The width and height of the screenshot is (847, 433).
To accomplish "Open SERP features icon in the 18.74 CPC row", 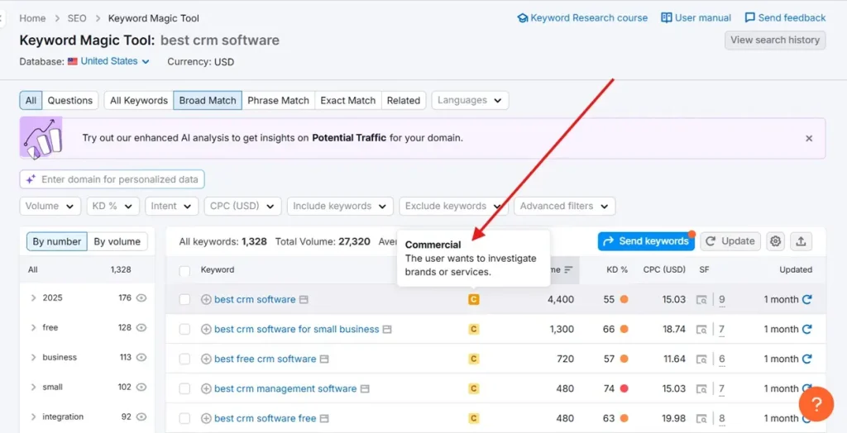I will [x=701, y=329].
